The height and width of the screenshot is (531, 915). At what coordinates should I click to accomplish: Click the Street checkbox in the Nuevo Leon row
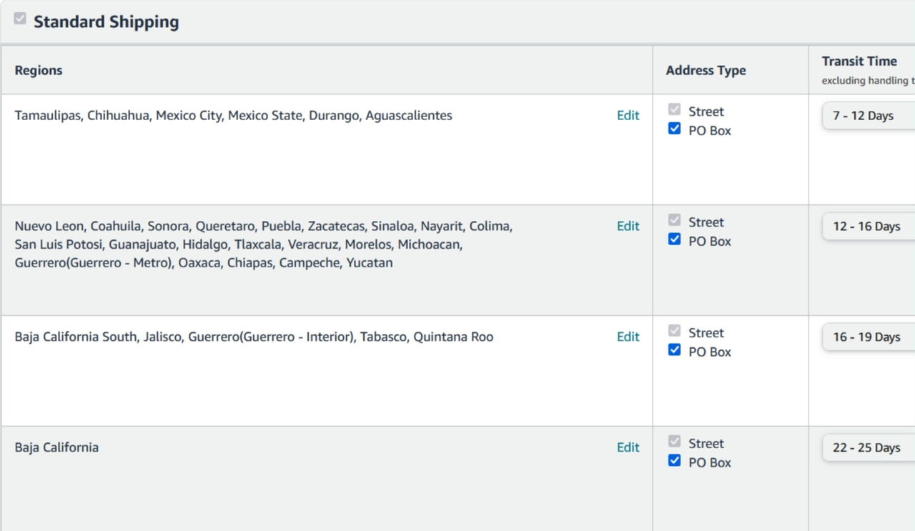coord(674,221)
